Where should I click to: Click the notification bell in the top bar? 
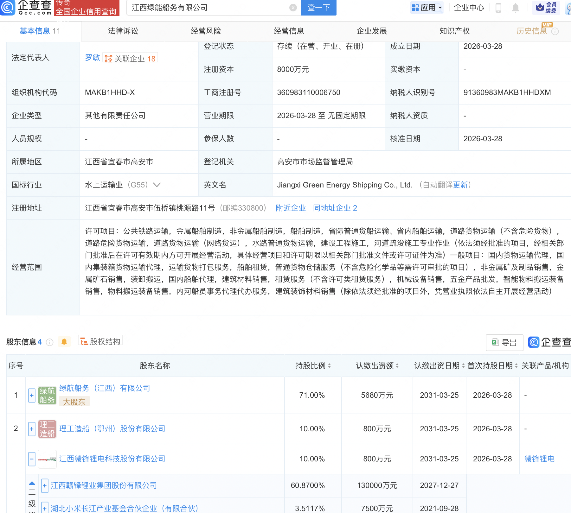tap(515, 8)
